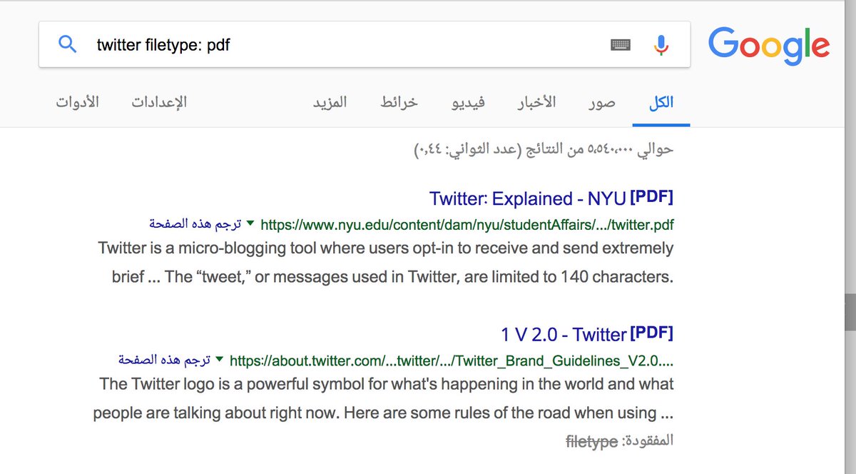Click the page vertical scrollbar thumb
This screenshot has height=474, width=856.
850,311
